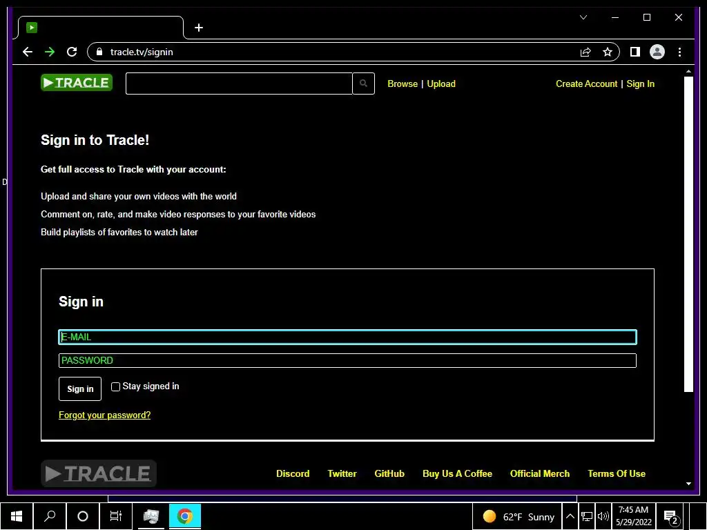Click the scrollbar up arrow

tap(688, 72)
